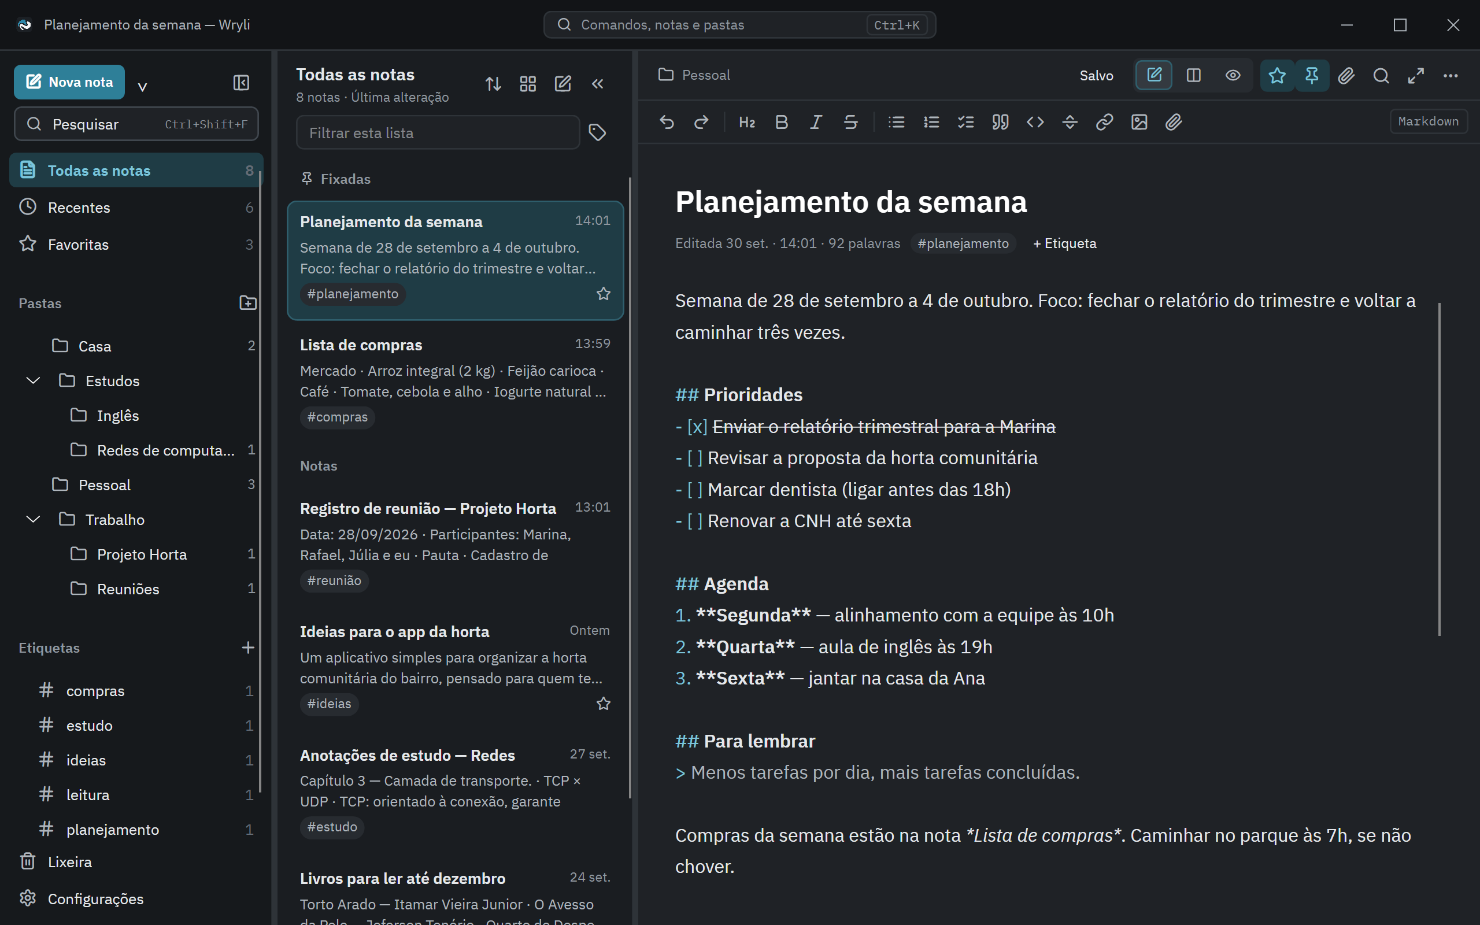Filter the notes list by tag icon
The width and height of the screenshot is (1480, 925).
pyautogui.click(x=598, y=132)
